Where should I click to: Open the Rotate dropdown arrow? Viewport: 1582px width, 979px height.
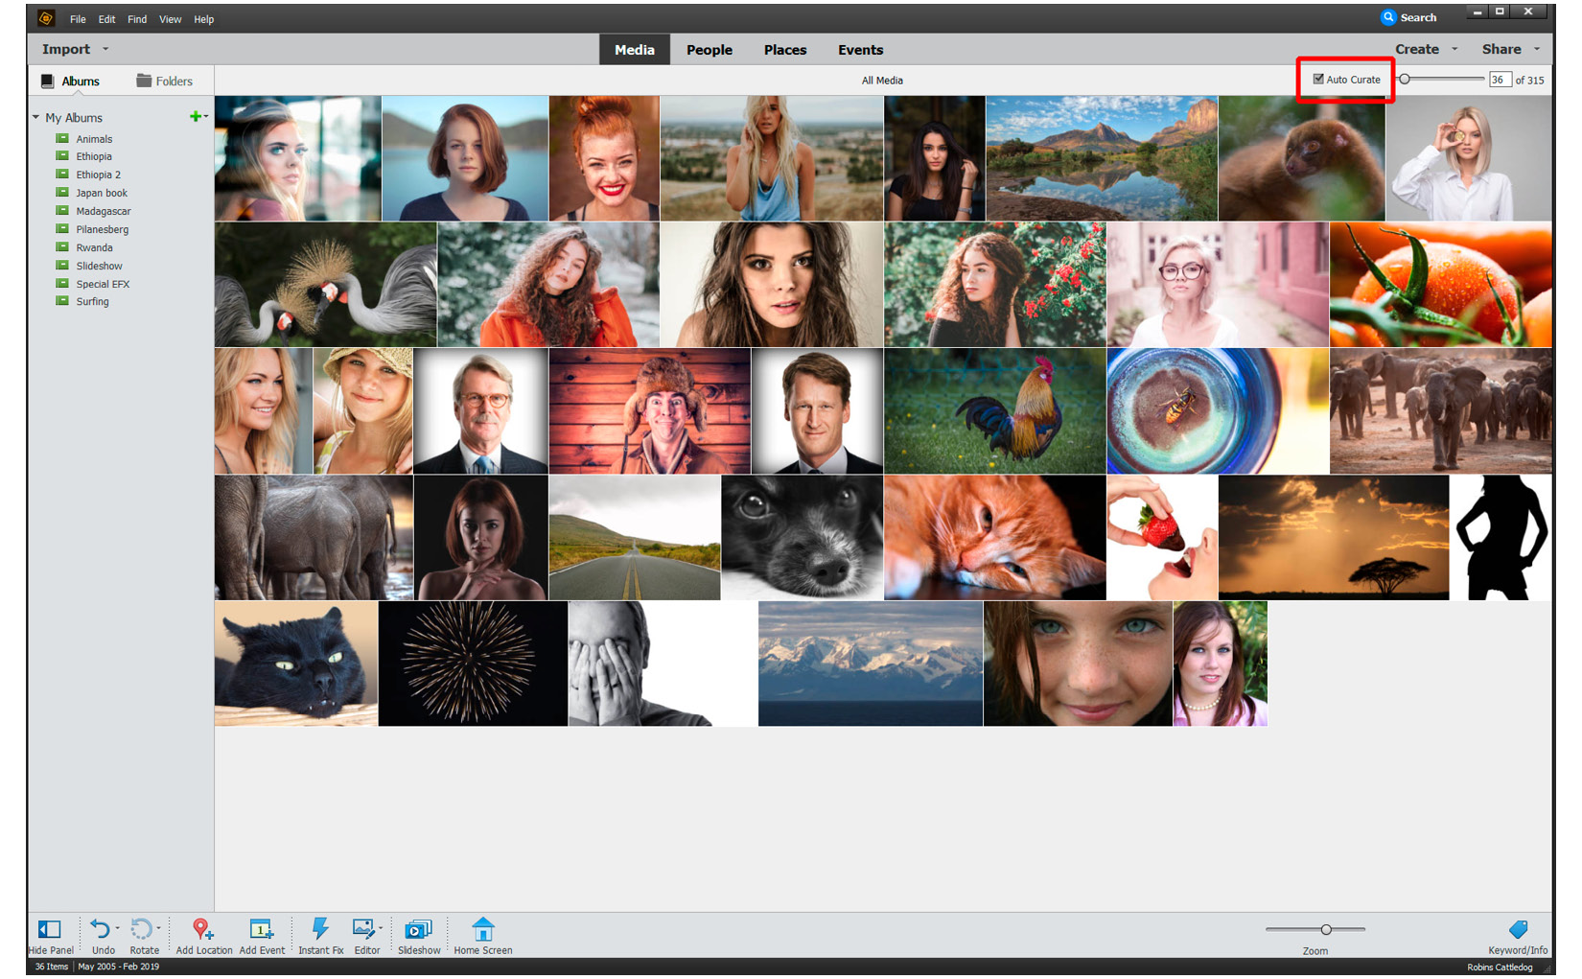click(158, 928)
